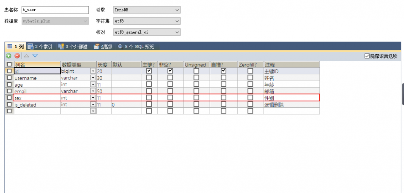
Task: Click the 默认 column header
Action: (x=126, y=65)
